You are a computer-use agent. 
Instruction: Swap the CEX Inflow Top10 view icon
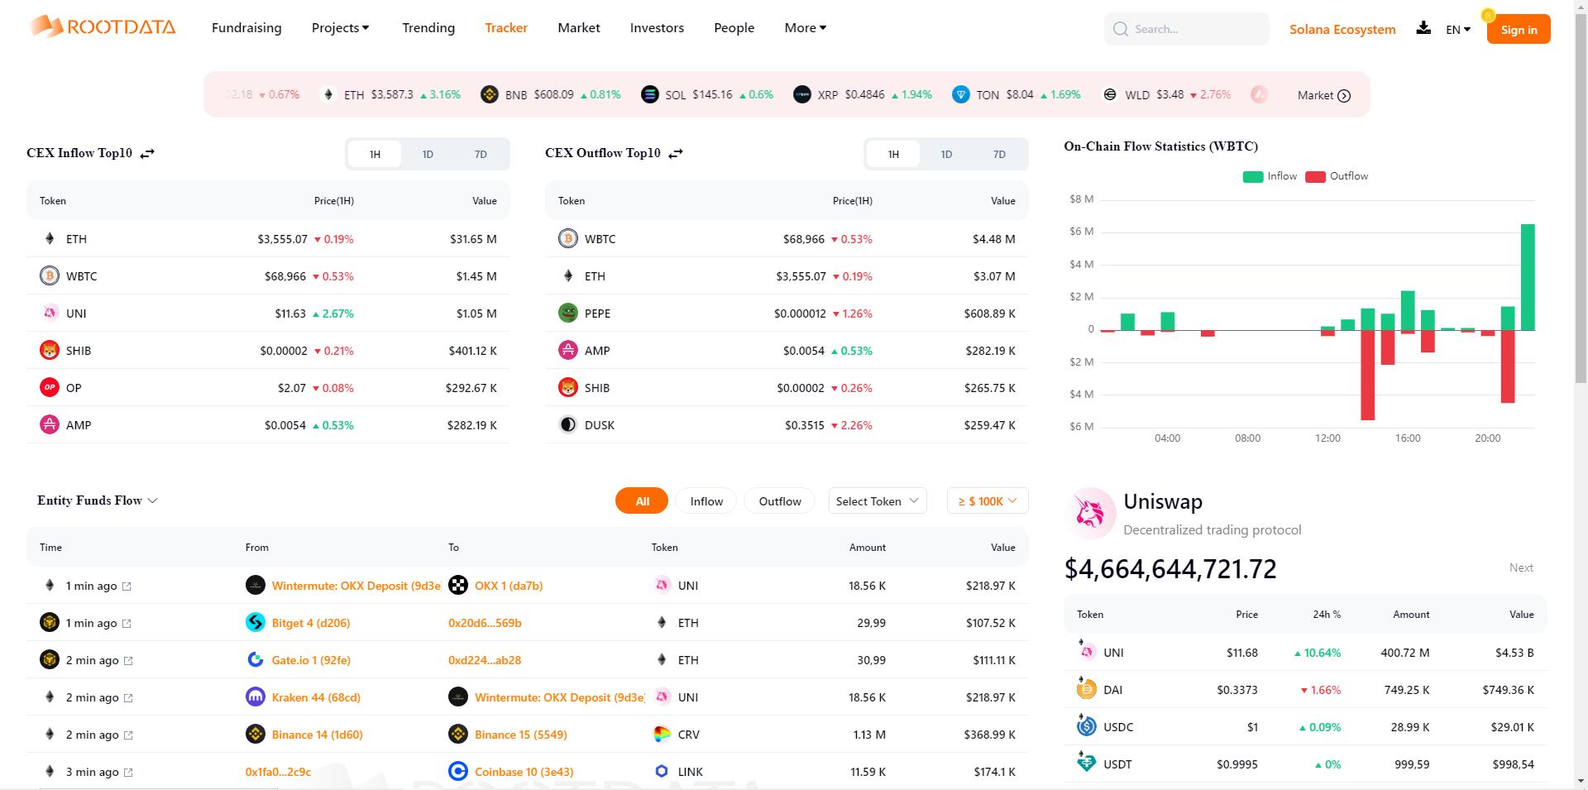pos(147,153)
